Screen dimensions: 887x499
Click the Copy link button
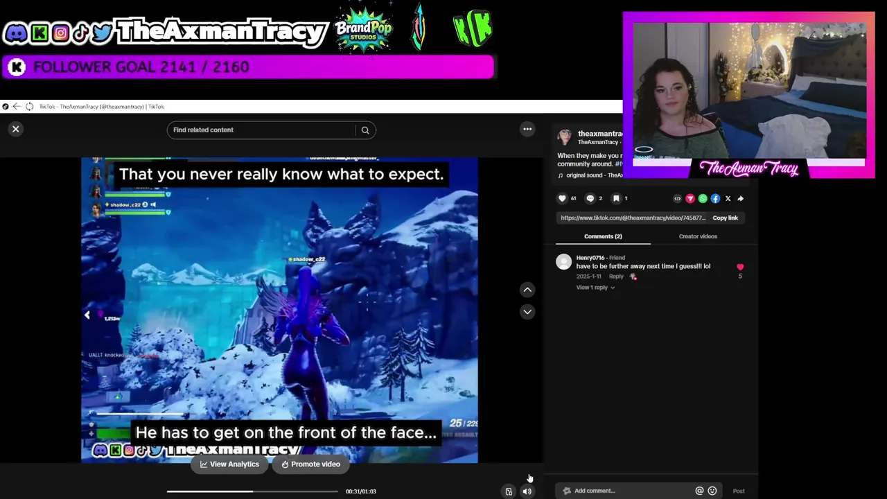point(725,218)
